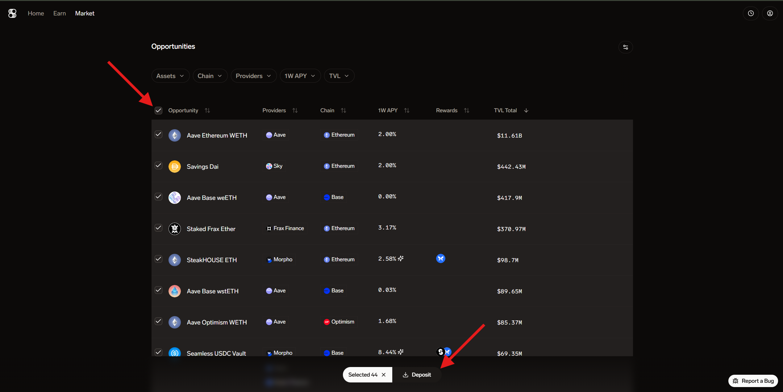Click the app logo icon
Screen dimensions: 783x392
click(x=12, y=13)
